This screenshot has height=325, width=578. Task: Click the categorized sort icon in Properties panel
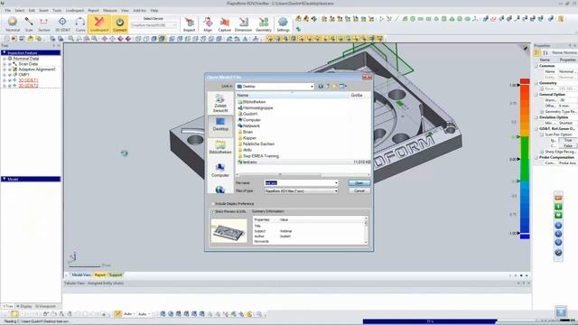click(537, 52)
